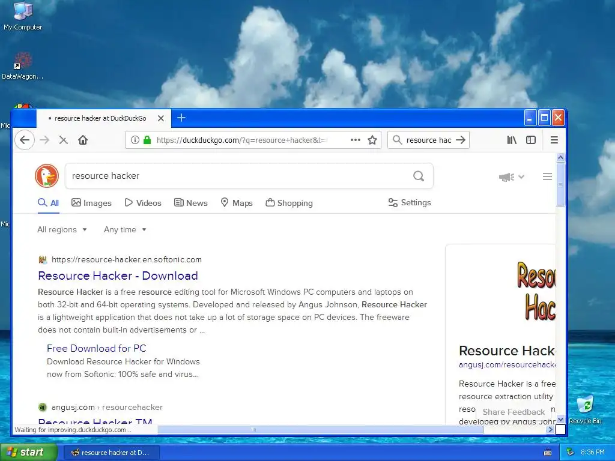This screenshot has height=461, width=615.
Task: Click the DuckDuckGo duck logo
Action: tap(47, 176)
